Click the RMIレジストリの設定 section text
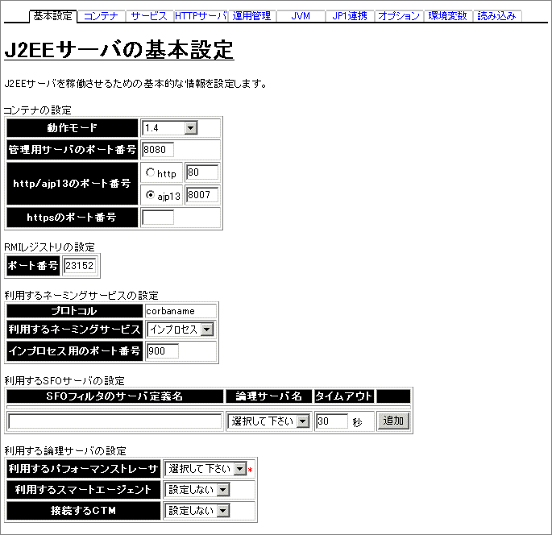 tap(49, 247)
